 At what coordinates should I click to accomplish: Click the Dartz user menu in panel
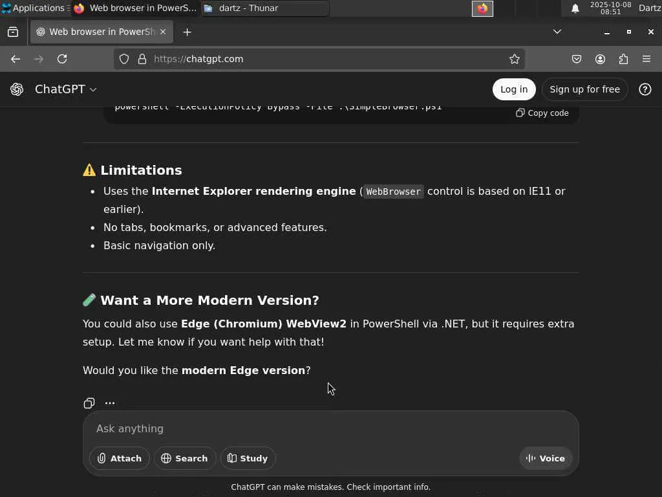[x=649, y=8]
